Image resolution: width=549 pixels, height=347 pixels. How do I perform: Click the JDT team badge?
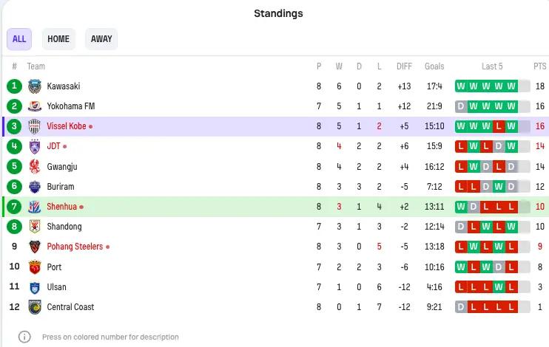tap(35, 146)
